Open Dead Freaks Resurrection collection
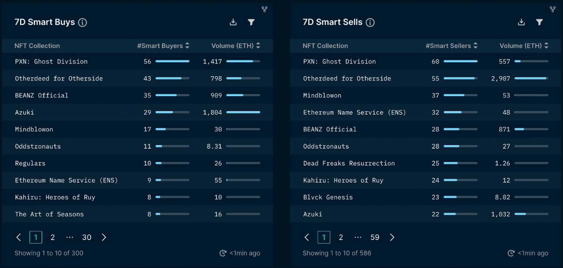The width and height of the screenshot is (563, 268). [349, 163]
